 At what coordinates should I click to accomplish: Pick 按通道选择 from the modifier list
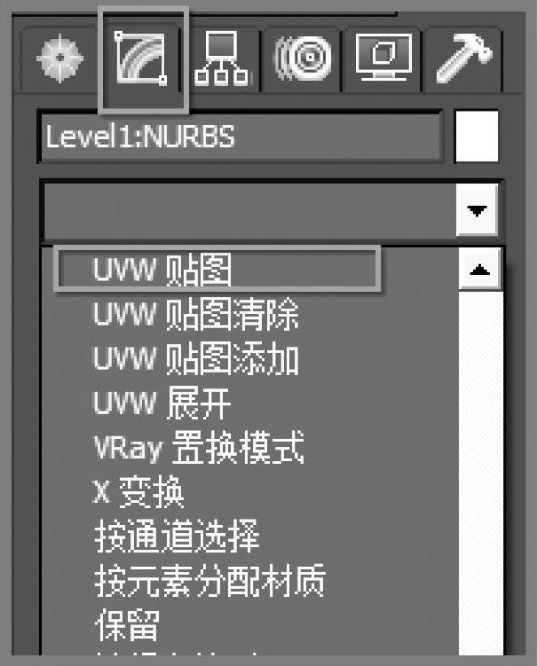click(177, 537)
